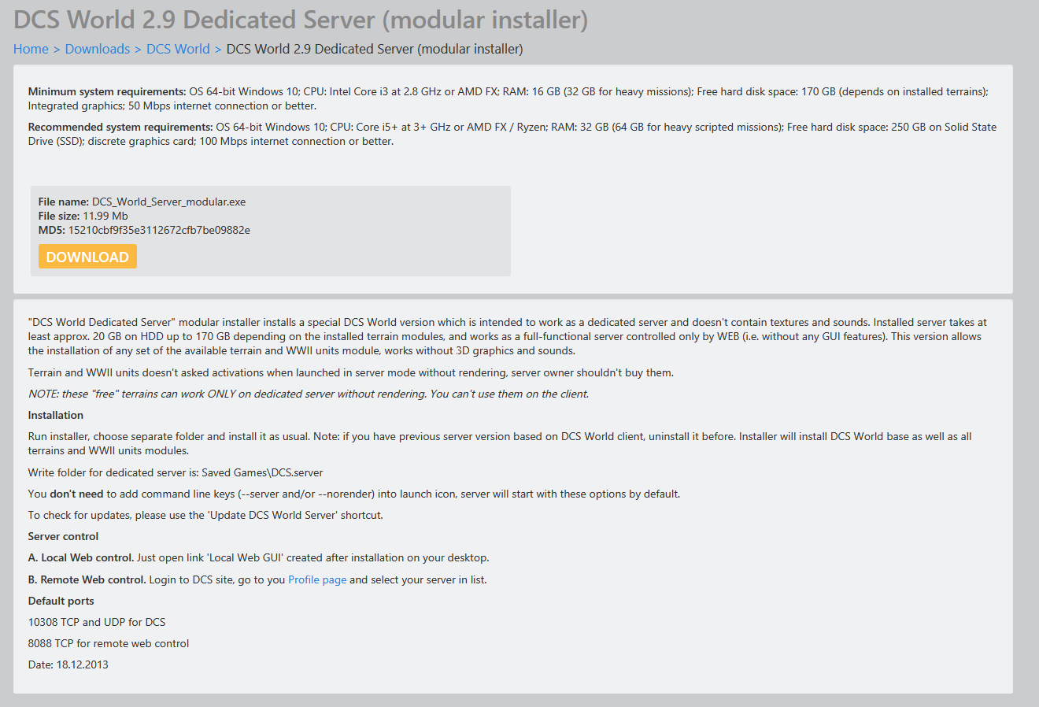
Task: Open the DCS World breadcrumb link
Action: pos(178,49)
